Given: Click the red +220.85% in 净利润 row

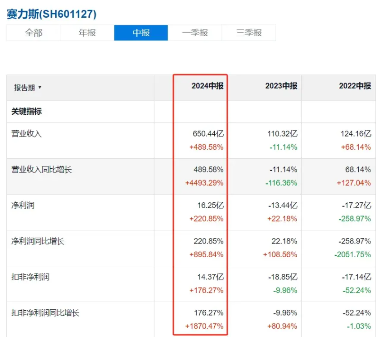Looking at the screenshot, I should [x=207, y=219].
